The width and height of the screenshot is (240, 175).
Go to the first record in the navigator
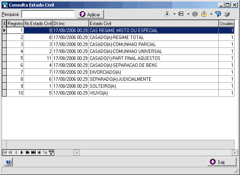pyautogui.click(x=5, y=153)
